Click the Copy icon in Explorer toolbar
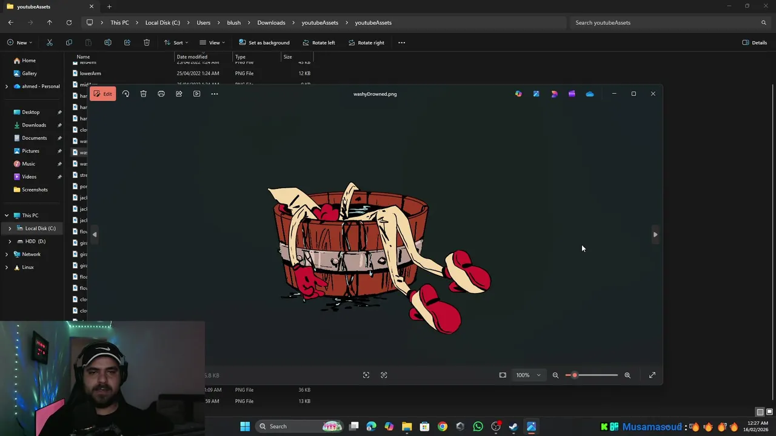 pyautogui.click(x=69, y=42)
